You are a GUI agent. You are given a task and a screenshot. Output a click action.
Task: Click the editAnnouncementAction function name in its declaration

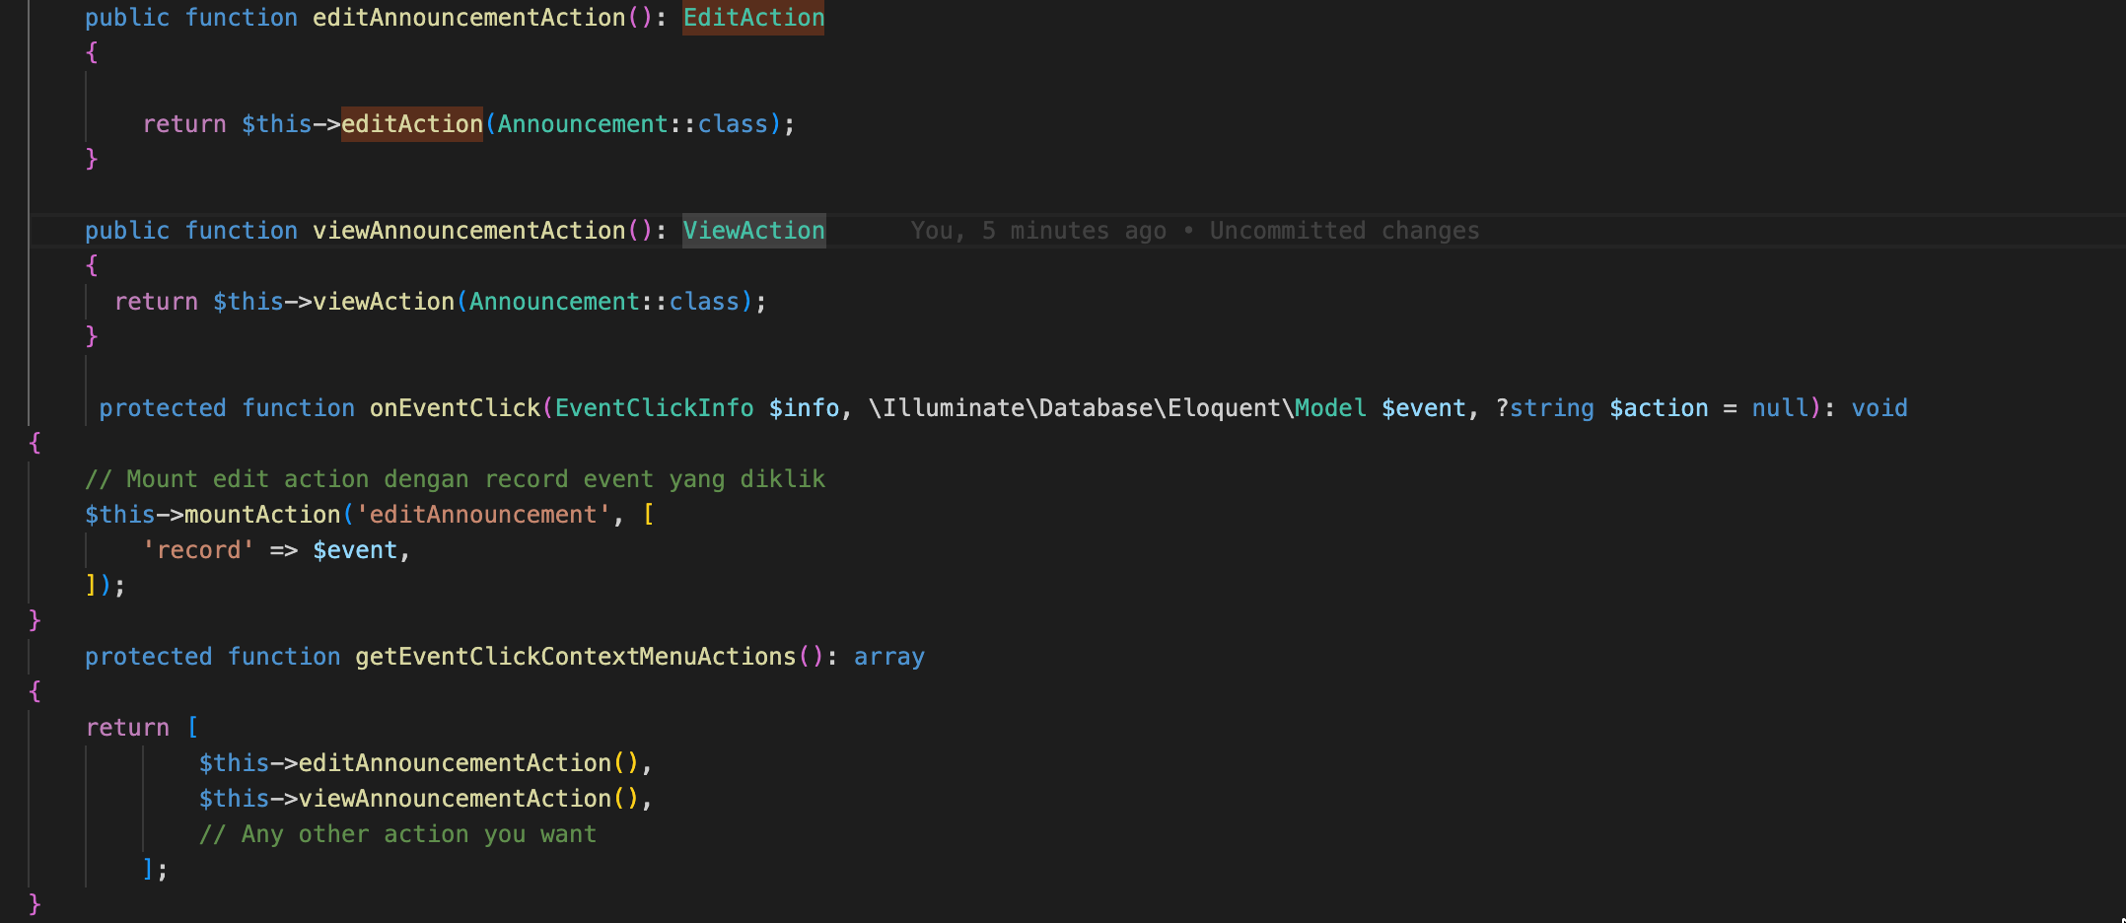(468, 18)
